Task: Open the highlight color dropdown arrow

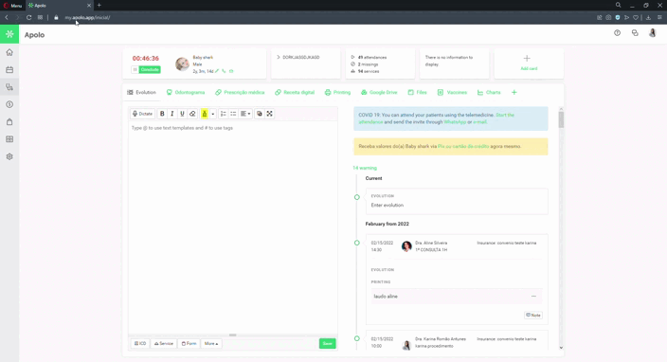Action: tap(212, 114)
